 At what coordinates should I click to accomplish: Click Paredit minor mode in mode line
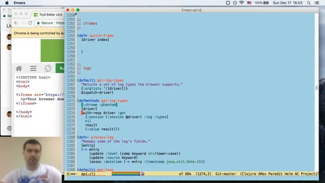(275, 174)
